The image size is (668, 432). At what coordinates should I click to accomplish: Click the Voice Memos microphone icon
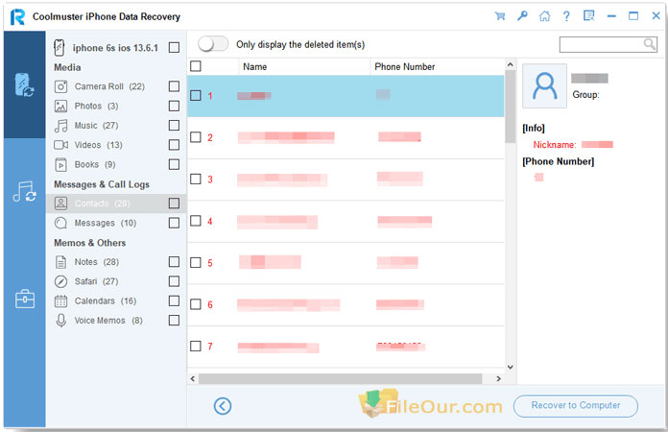[60, 321]
